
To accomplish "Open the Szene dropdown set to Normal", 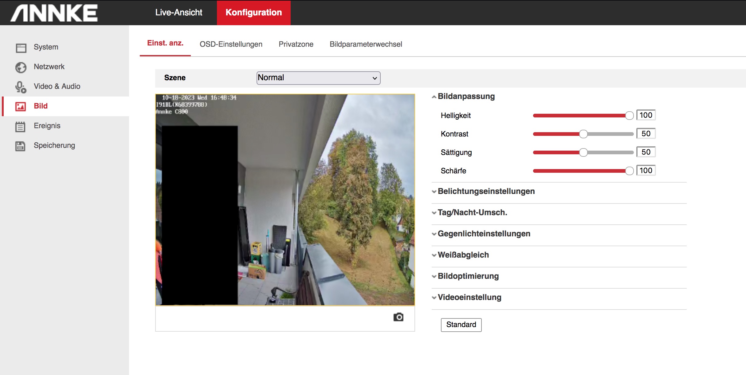I will point(318,78).
